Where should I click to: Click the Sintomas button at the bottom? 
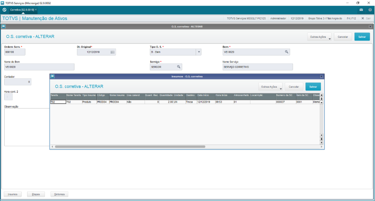coord(60,194)
